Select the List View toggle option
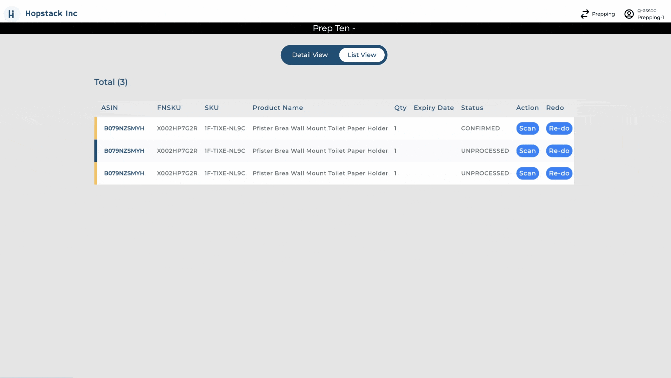 coord(361,55)
